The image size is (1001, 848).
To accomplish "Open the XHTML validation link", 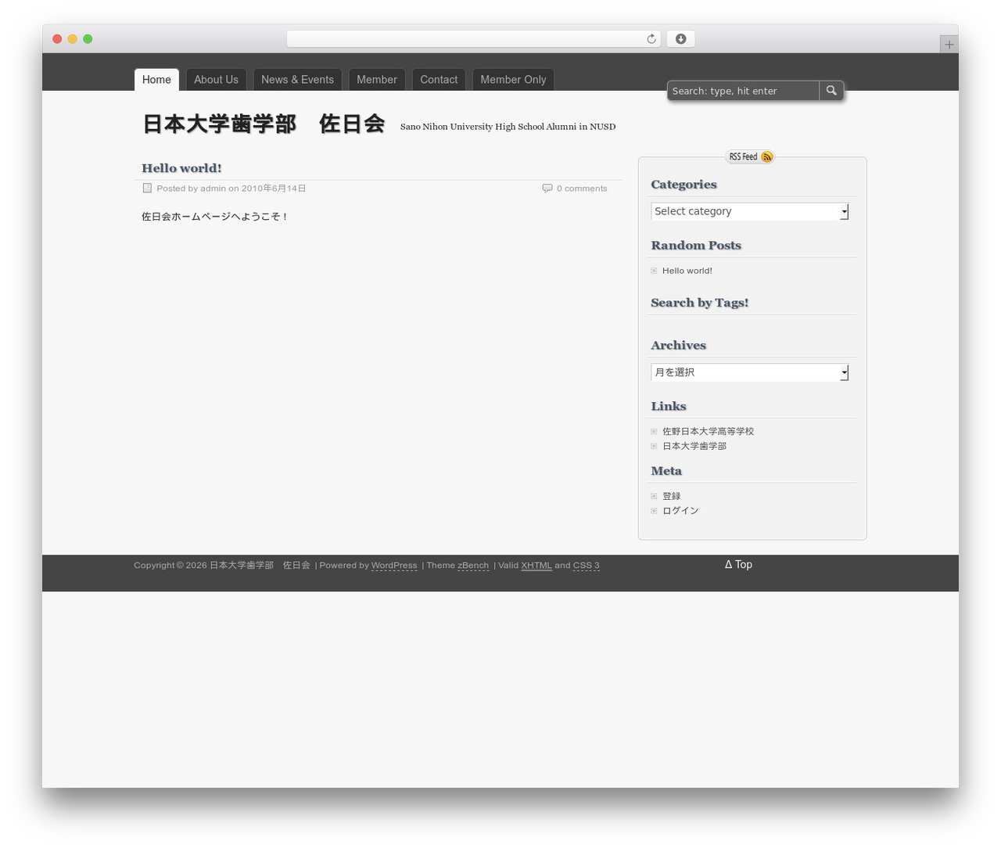I will pyautogui.click(x=536, y=566).
